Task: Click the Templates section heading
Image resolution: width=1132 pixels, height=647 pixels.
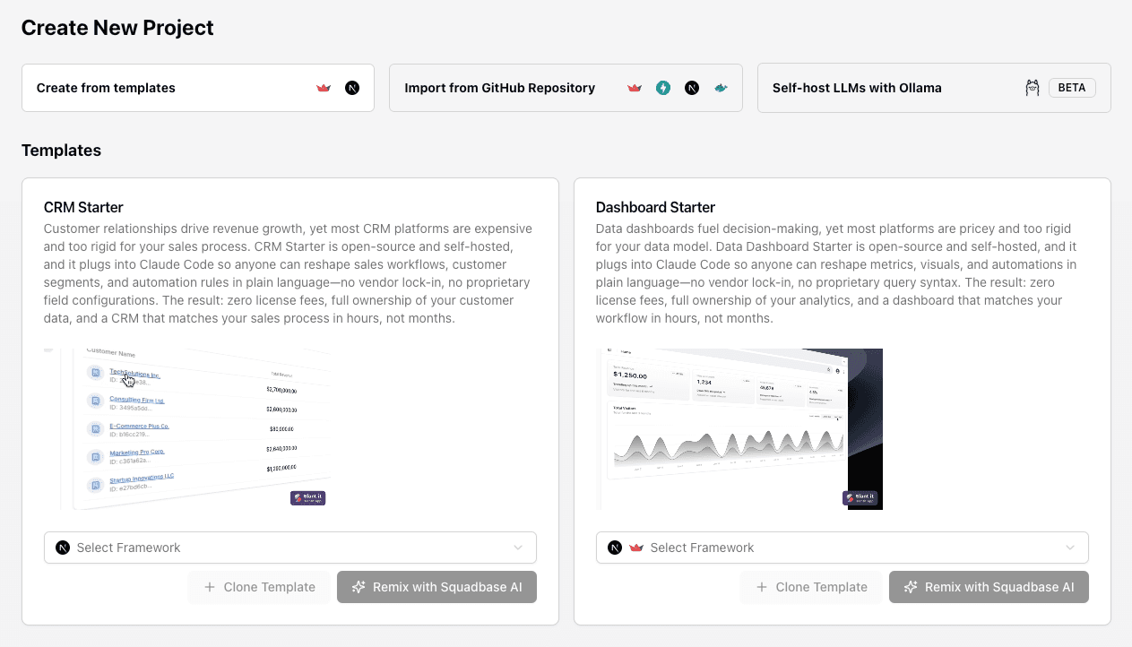Action: (61, 151)
